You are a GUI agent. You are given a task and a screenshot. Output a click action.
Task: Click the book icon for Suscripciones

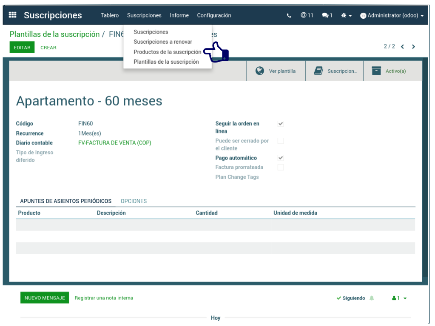[x=318, y=71]
